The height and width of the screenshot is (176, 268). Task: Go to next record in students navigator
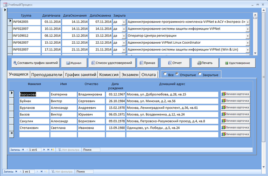43,150
